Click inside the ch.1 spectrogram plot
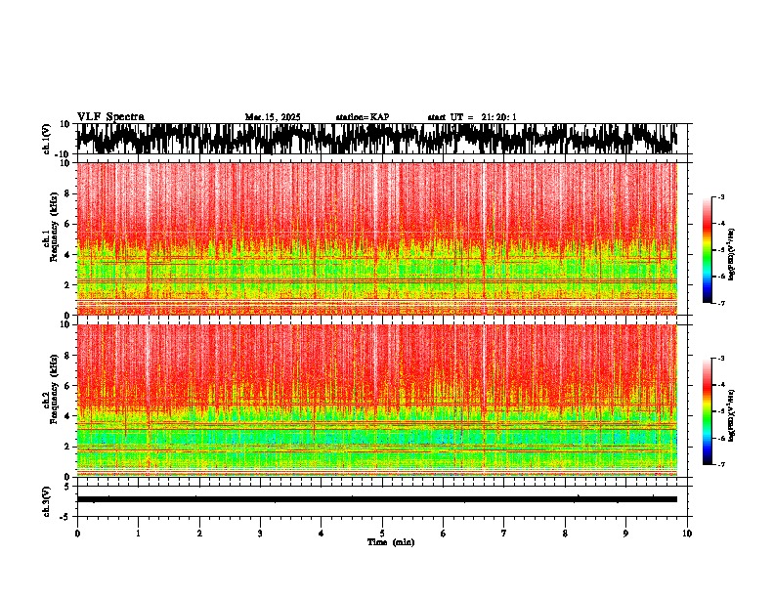Screen dimensions: 774x598 [x=376, y=238]
